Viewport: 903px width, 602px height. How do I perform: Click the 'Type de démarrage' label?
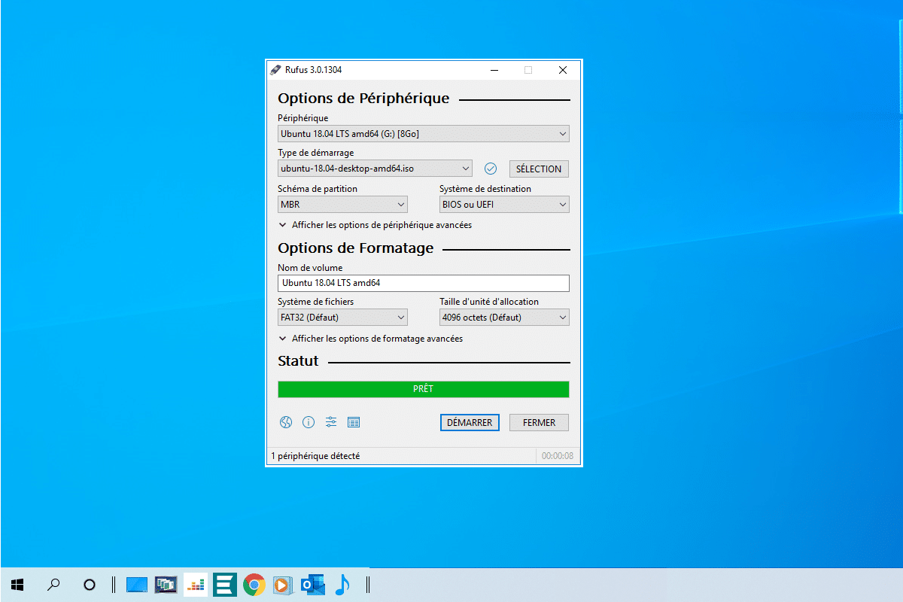pos(315,153)
